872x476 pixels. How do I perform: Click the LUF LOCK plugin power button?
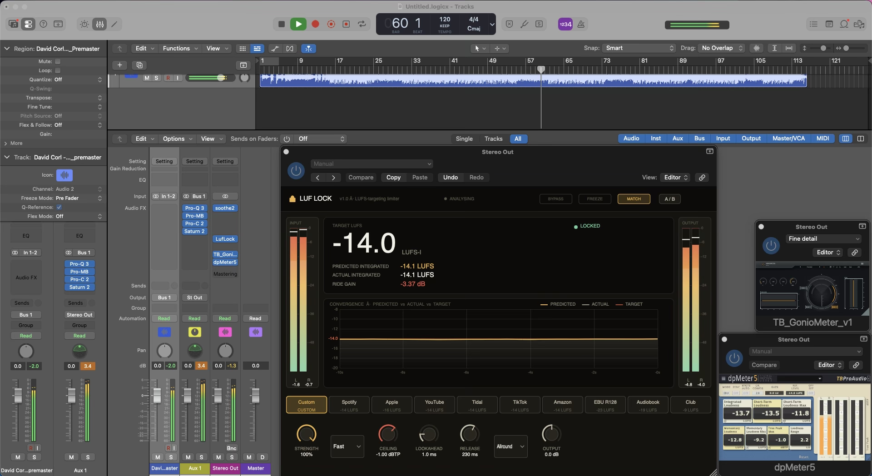point(296,171)
